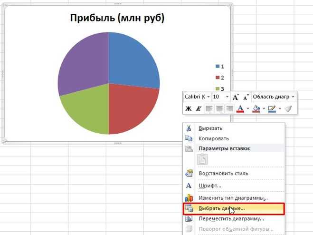Click the green legend swatch for series 3
313x235 pixels.
(218, 89)
